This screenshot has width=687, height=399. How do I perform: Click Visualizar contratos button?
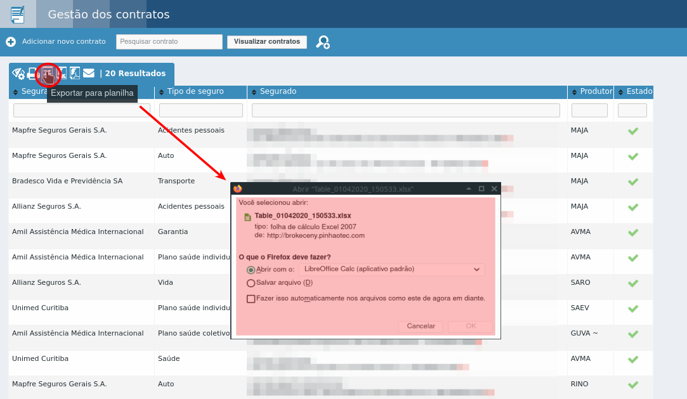click(x=267, y=42)
